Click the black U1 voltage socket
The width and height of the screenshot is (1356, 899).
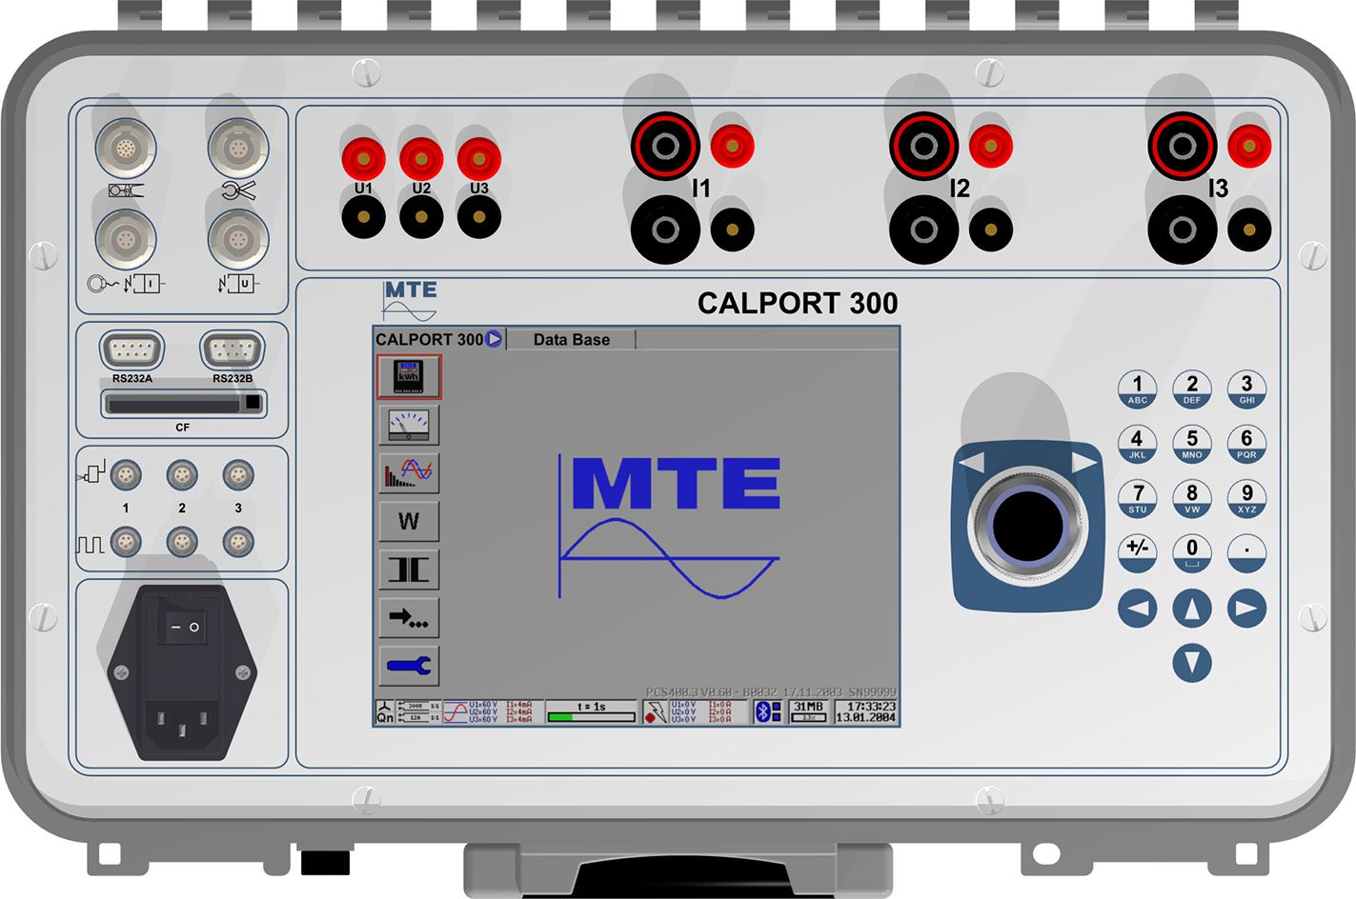coord(363,217)
